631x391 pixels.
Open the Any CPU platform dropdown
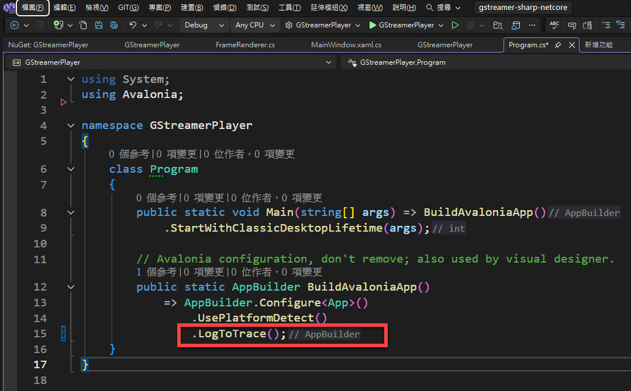(x=255, y=25)
